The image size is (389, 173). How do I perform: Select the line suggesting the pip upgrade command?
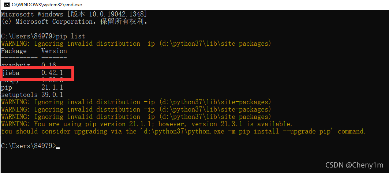183,131
